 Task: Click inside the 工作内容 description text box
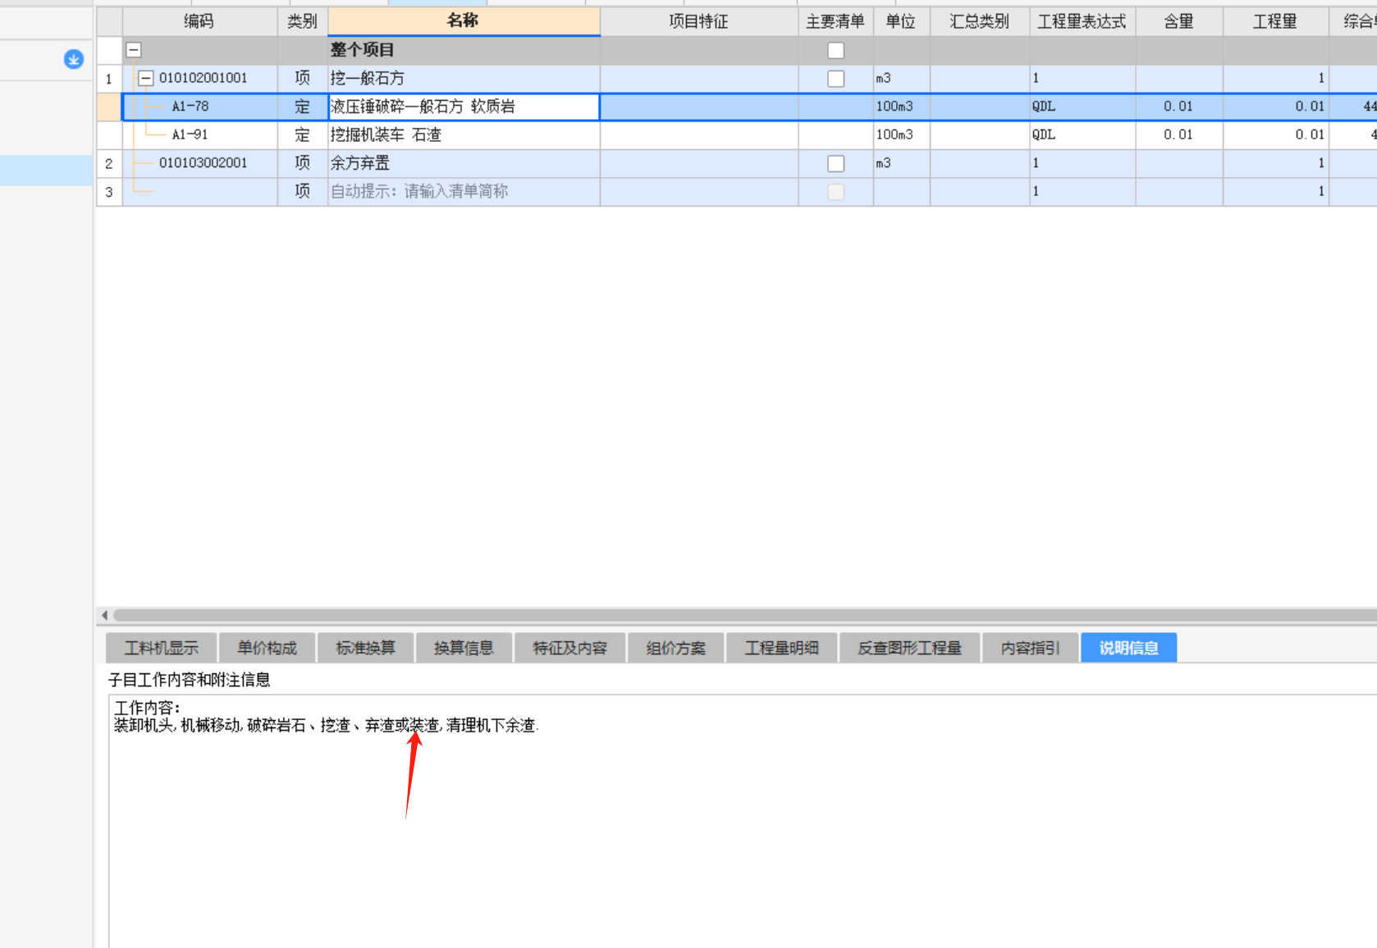click(x=743, y=820)
